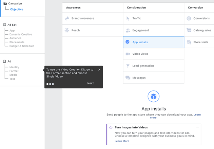Click the Traffic cursor icon
214x149 pixels.
coord(128,18)
